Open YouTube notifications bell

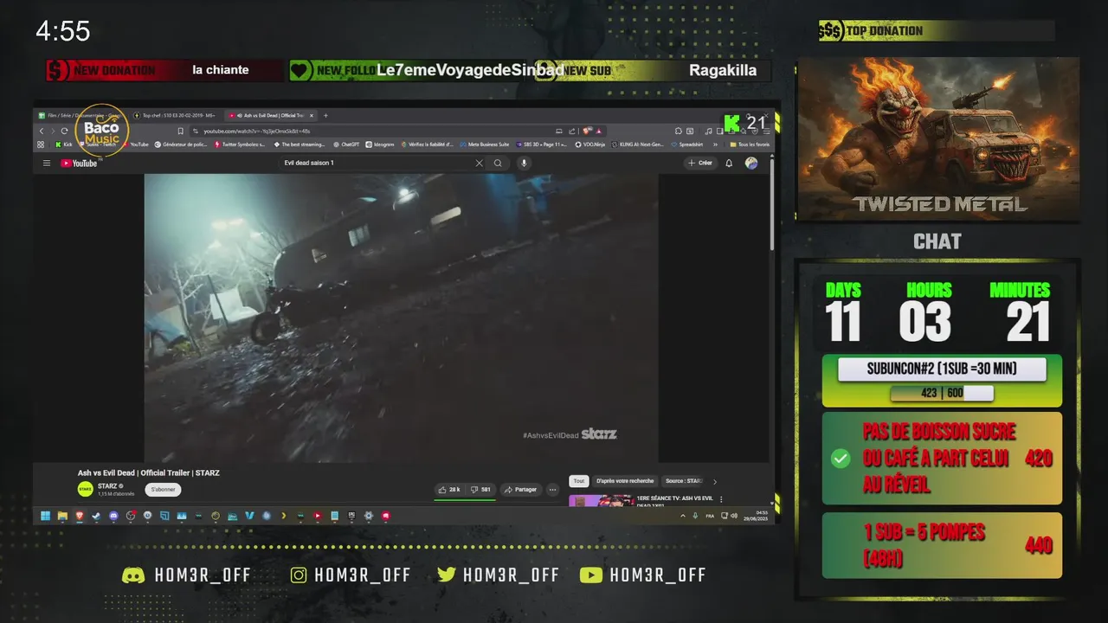729,163
